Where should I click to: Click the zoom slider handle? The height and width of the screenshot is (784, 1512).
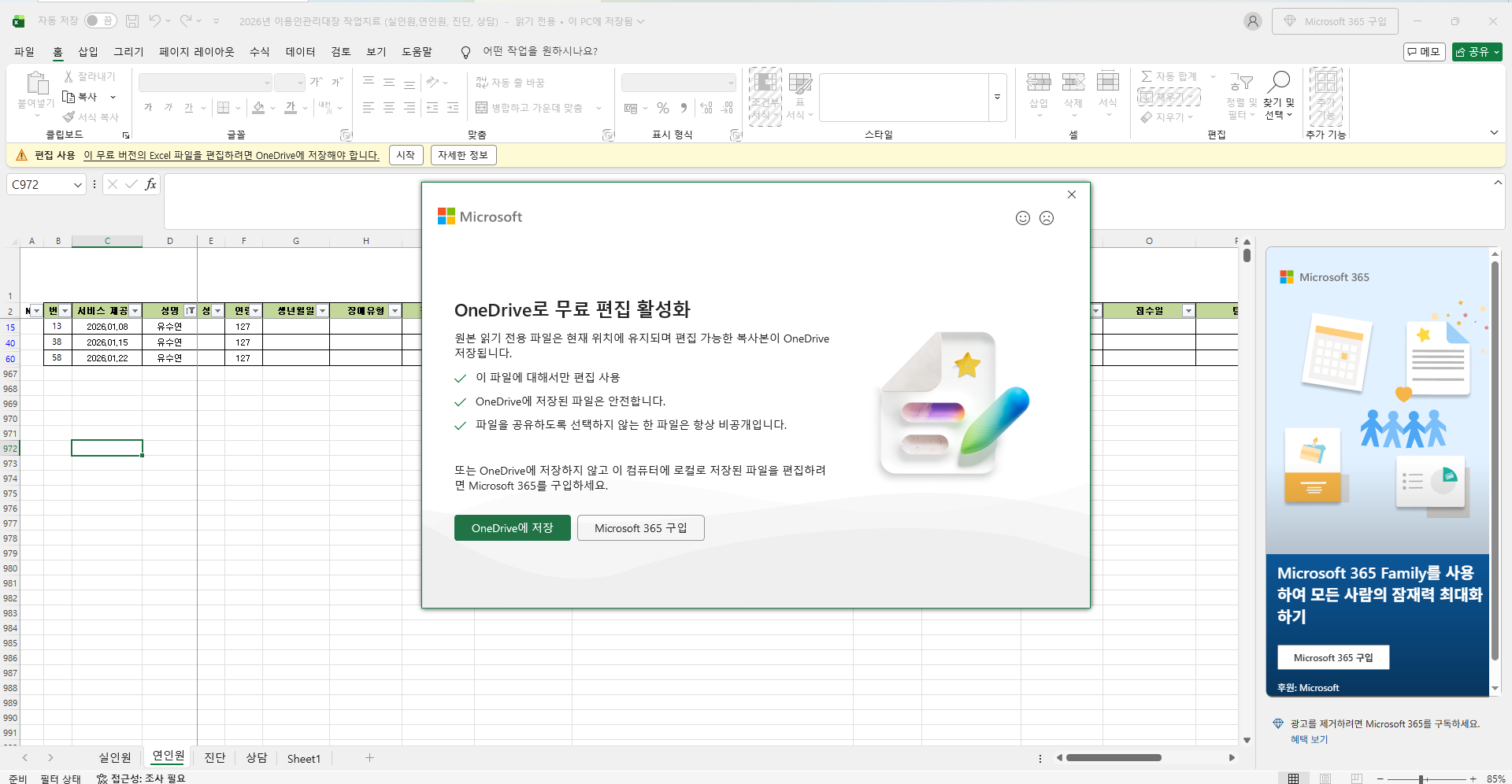click(x=1421, y=779)
